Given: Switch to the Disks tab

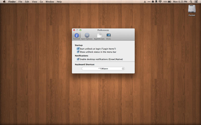Looking at the screenshot, I should (x=109, y=36).
